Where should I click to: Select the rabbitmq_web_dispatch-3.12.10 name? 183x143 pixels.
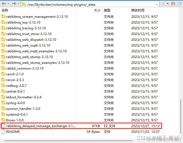31,40
